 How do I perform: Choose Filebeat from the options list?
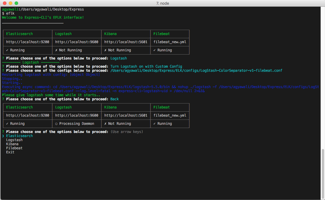pyautogui.click(x=14, y=148)
